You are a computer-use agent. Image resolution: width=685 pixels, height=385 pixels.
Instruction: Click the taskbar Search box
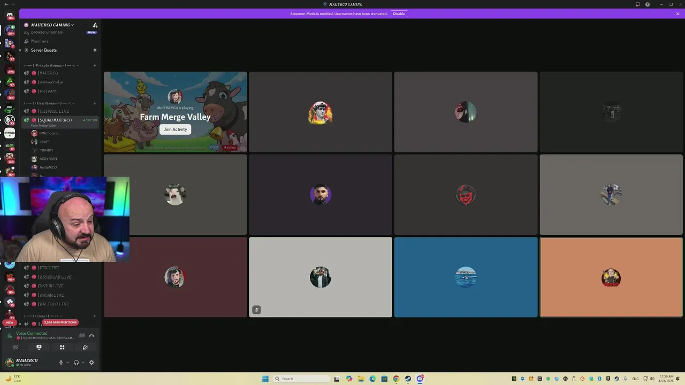pos(301,379)
